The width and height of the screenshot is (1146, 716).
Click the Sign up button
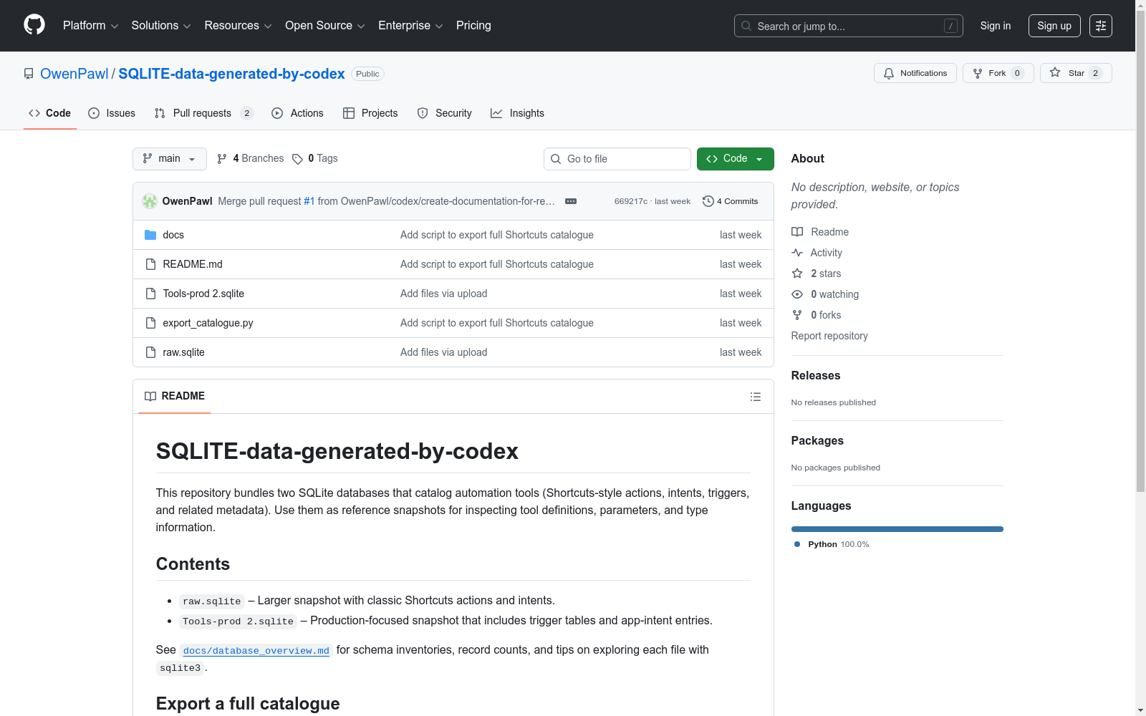1054,26
